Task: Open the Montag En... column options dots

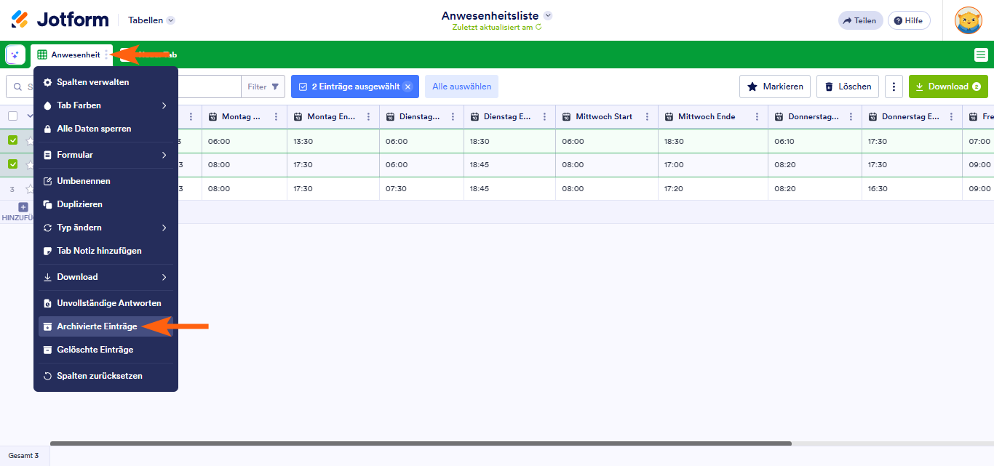Action: [369, 116]
